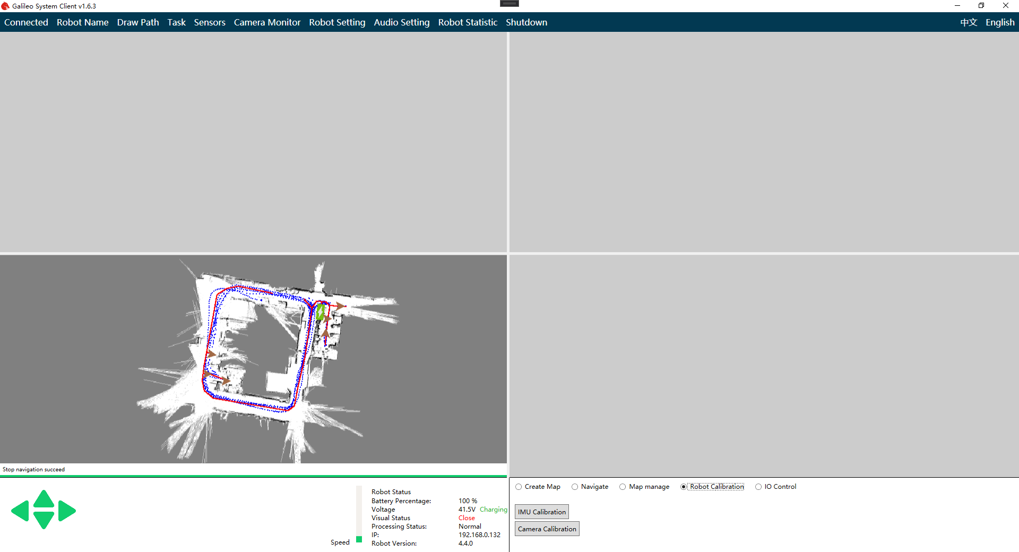Image resolution: width=1019 pixels, height=552 pixels.
Task: Open the Camera Monitor menu
Action: pyautogui.click(x=267, y=22)
